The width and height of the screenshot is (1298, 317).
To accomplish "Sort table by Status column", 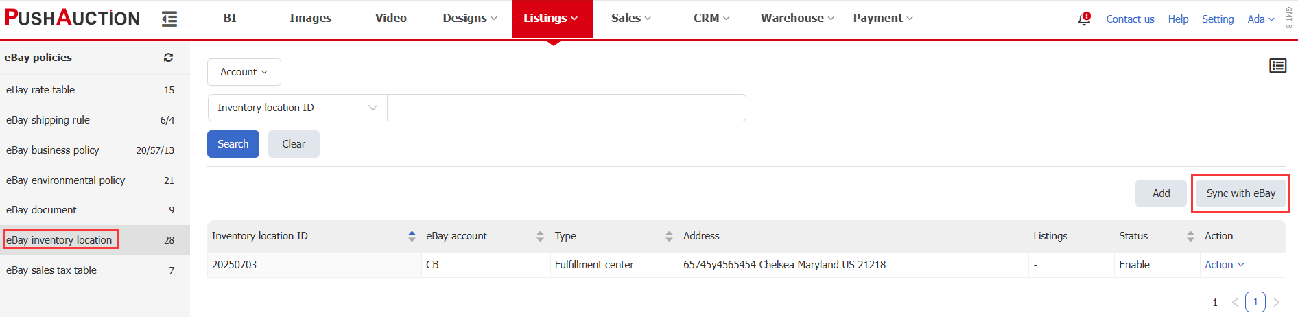I will (1190, 236).
